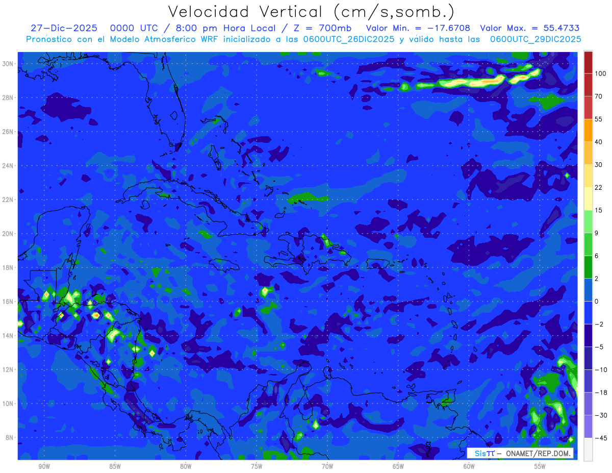Click the 24N latitude axis label
This screenshot has width=612, height=473.
point(9,165)
